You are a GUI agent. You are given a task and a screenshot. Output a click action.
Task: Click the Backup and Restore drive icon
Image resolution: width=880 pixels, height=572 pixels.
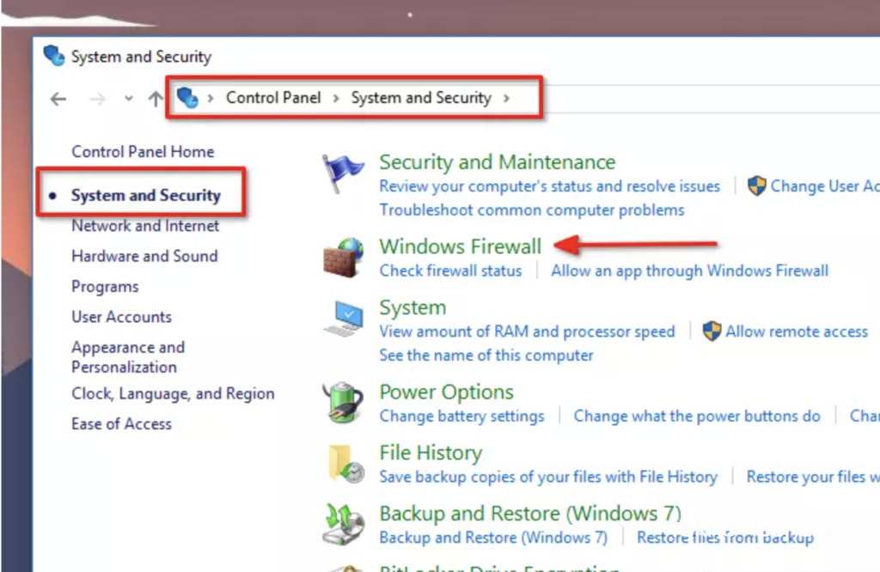point(344,524)
